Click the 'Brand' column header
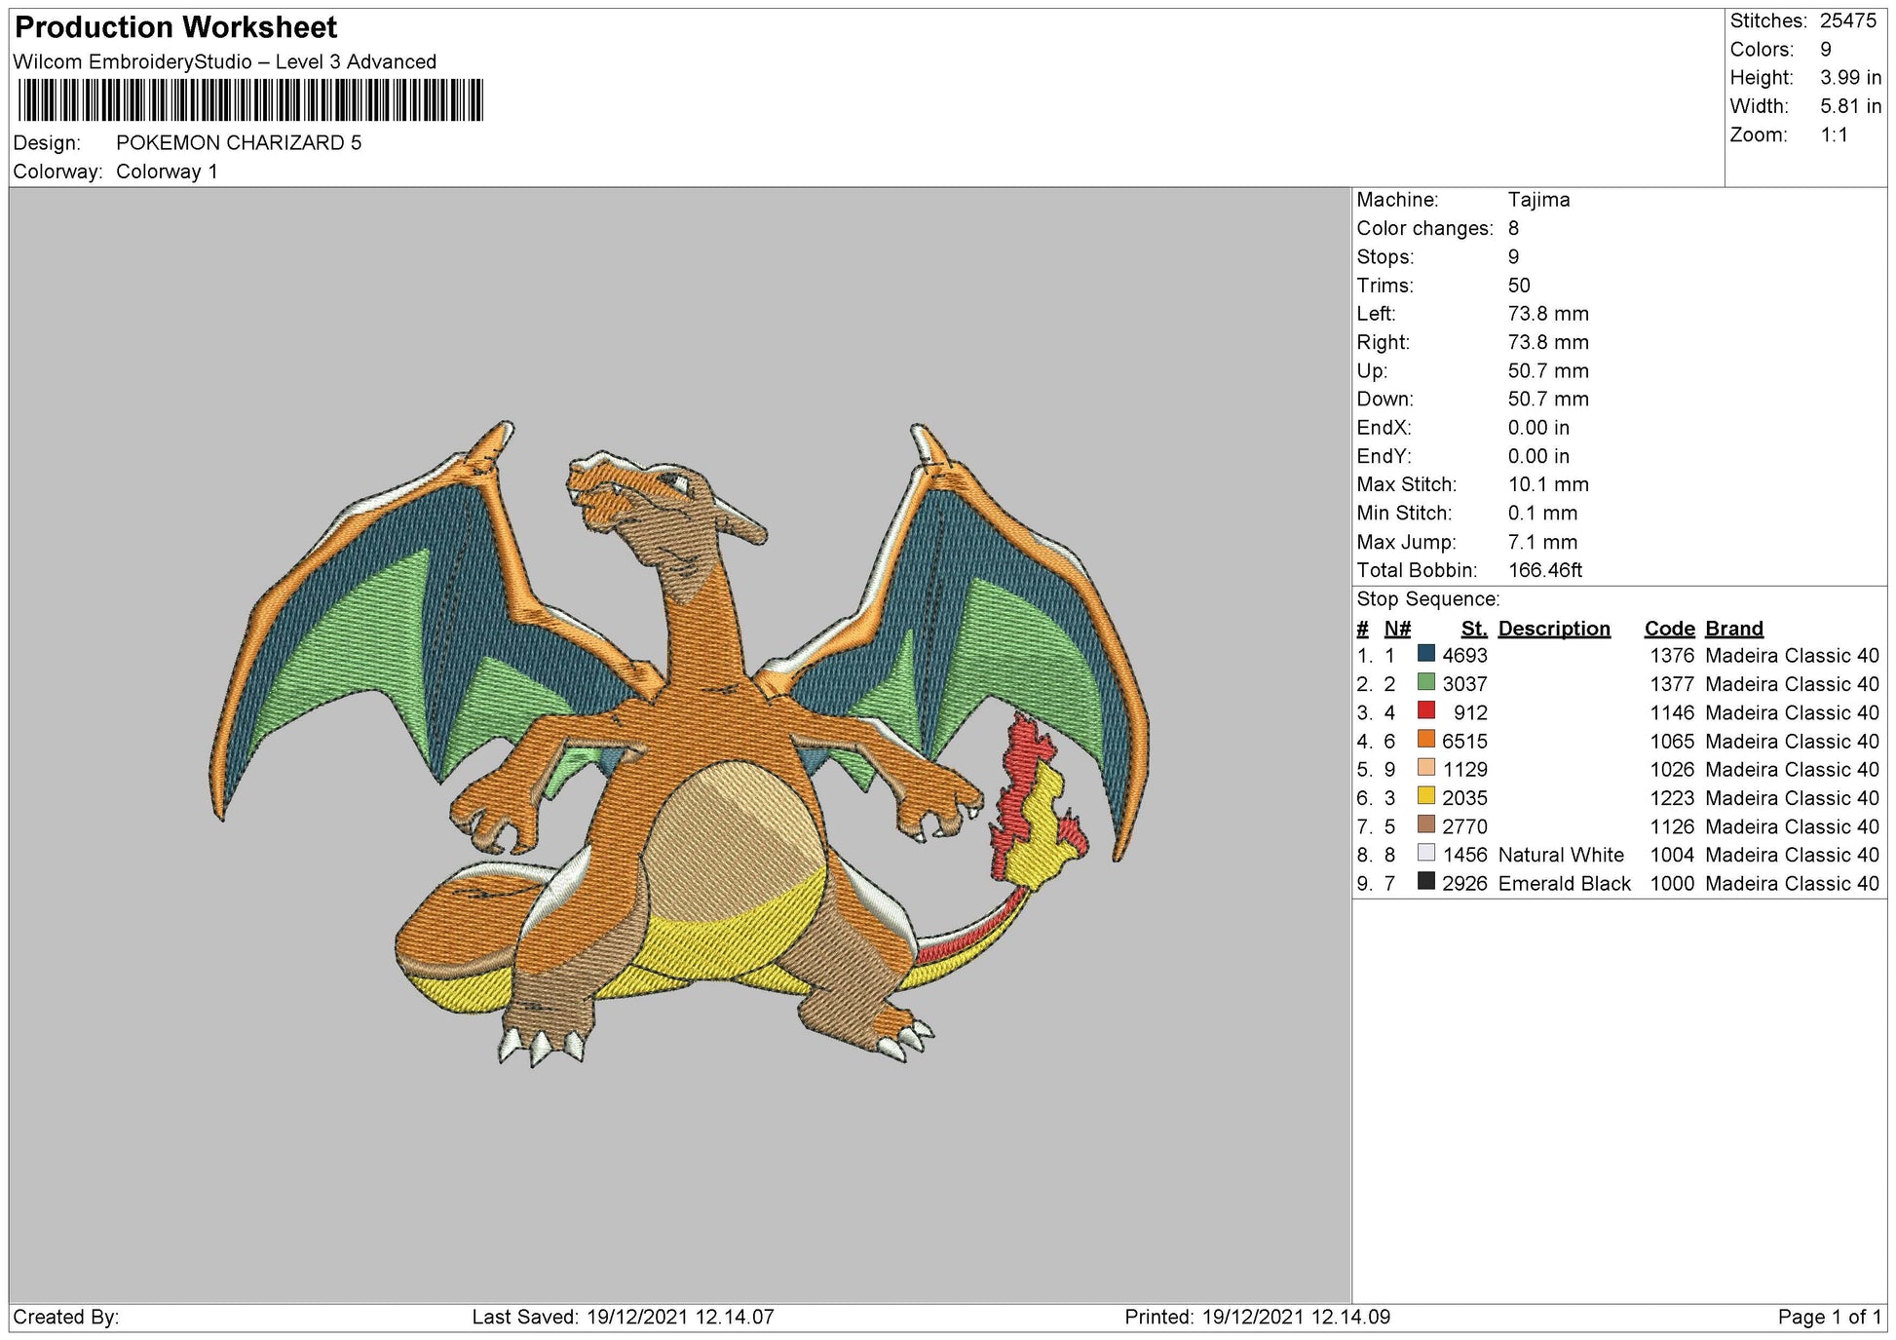 [x=1734, y=629]
